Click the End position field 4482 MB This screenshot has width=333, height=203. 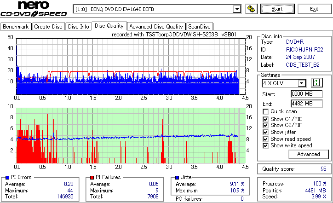tap(306, 104)
